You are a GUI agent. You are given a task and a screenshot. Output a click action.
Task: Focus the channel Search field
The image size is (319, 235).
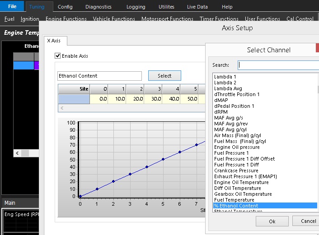click(x=278, y=65)
